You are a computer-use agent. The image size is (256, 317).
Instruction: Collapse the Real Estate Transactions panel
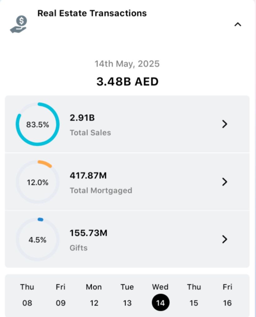[238, 24]
